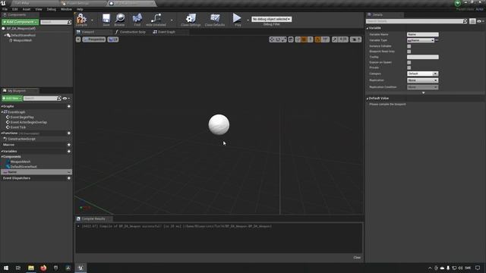
Task: Open the viewport options arrow button
Action: point(78,39)
